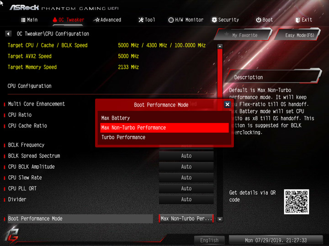
Task: Open My Favorite
Action: 244,35
